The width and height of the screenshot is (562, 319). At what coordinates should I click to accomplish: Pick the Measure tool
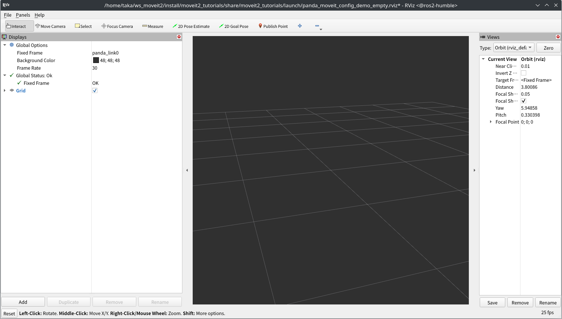[x=153, y=26]
